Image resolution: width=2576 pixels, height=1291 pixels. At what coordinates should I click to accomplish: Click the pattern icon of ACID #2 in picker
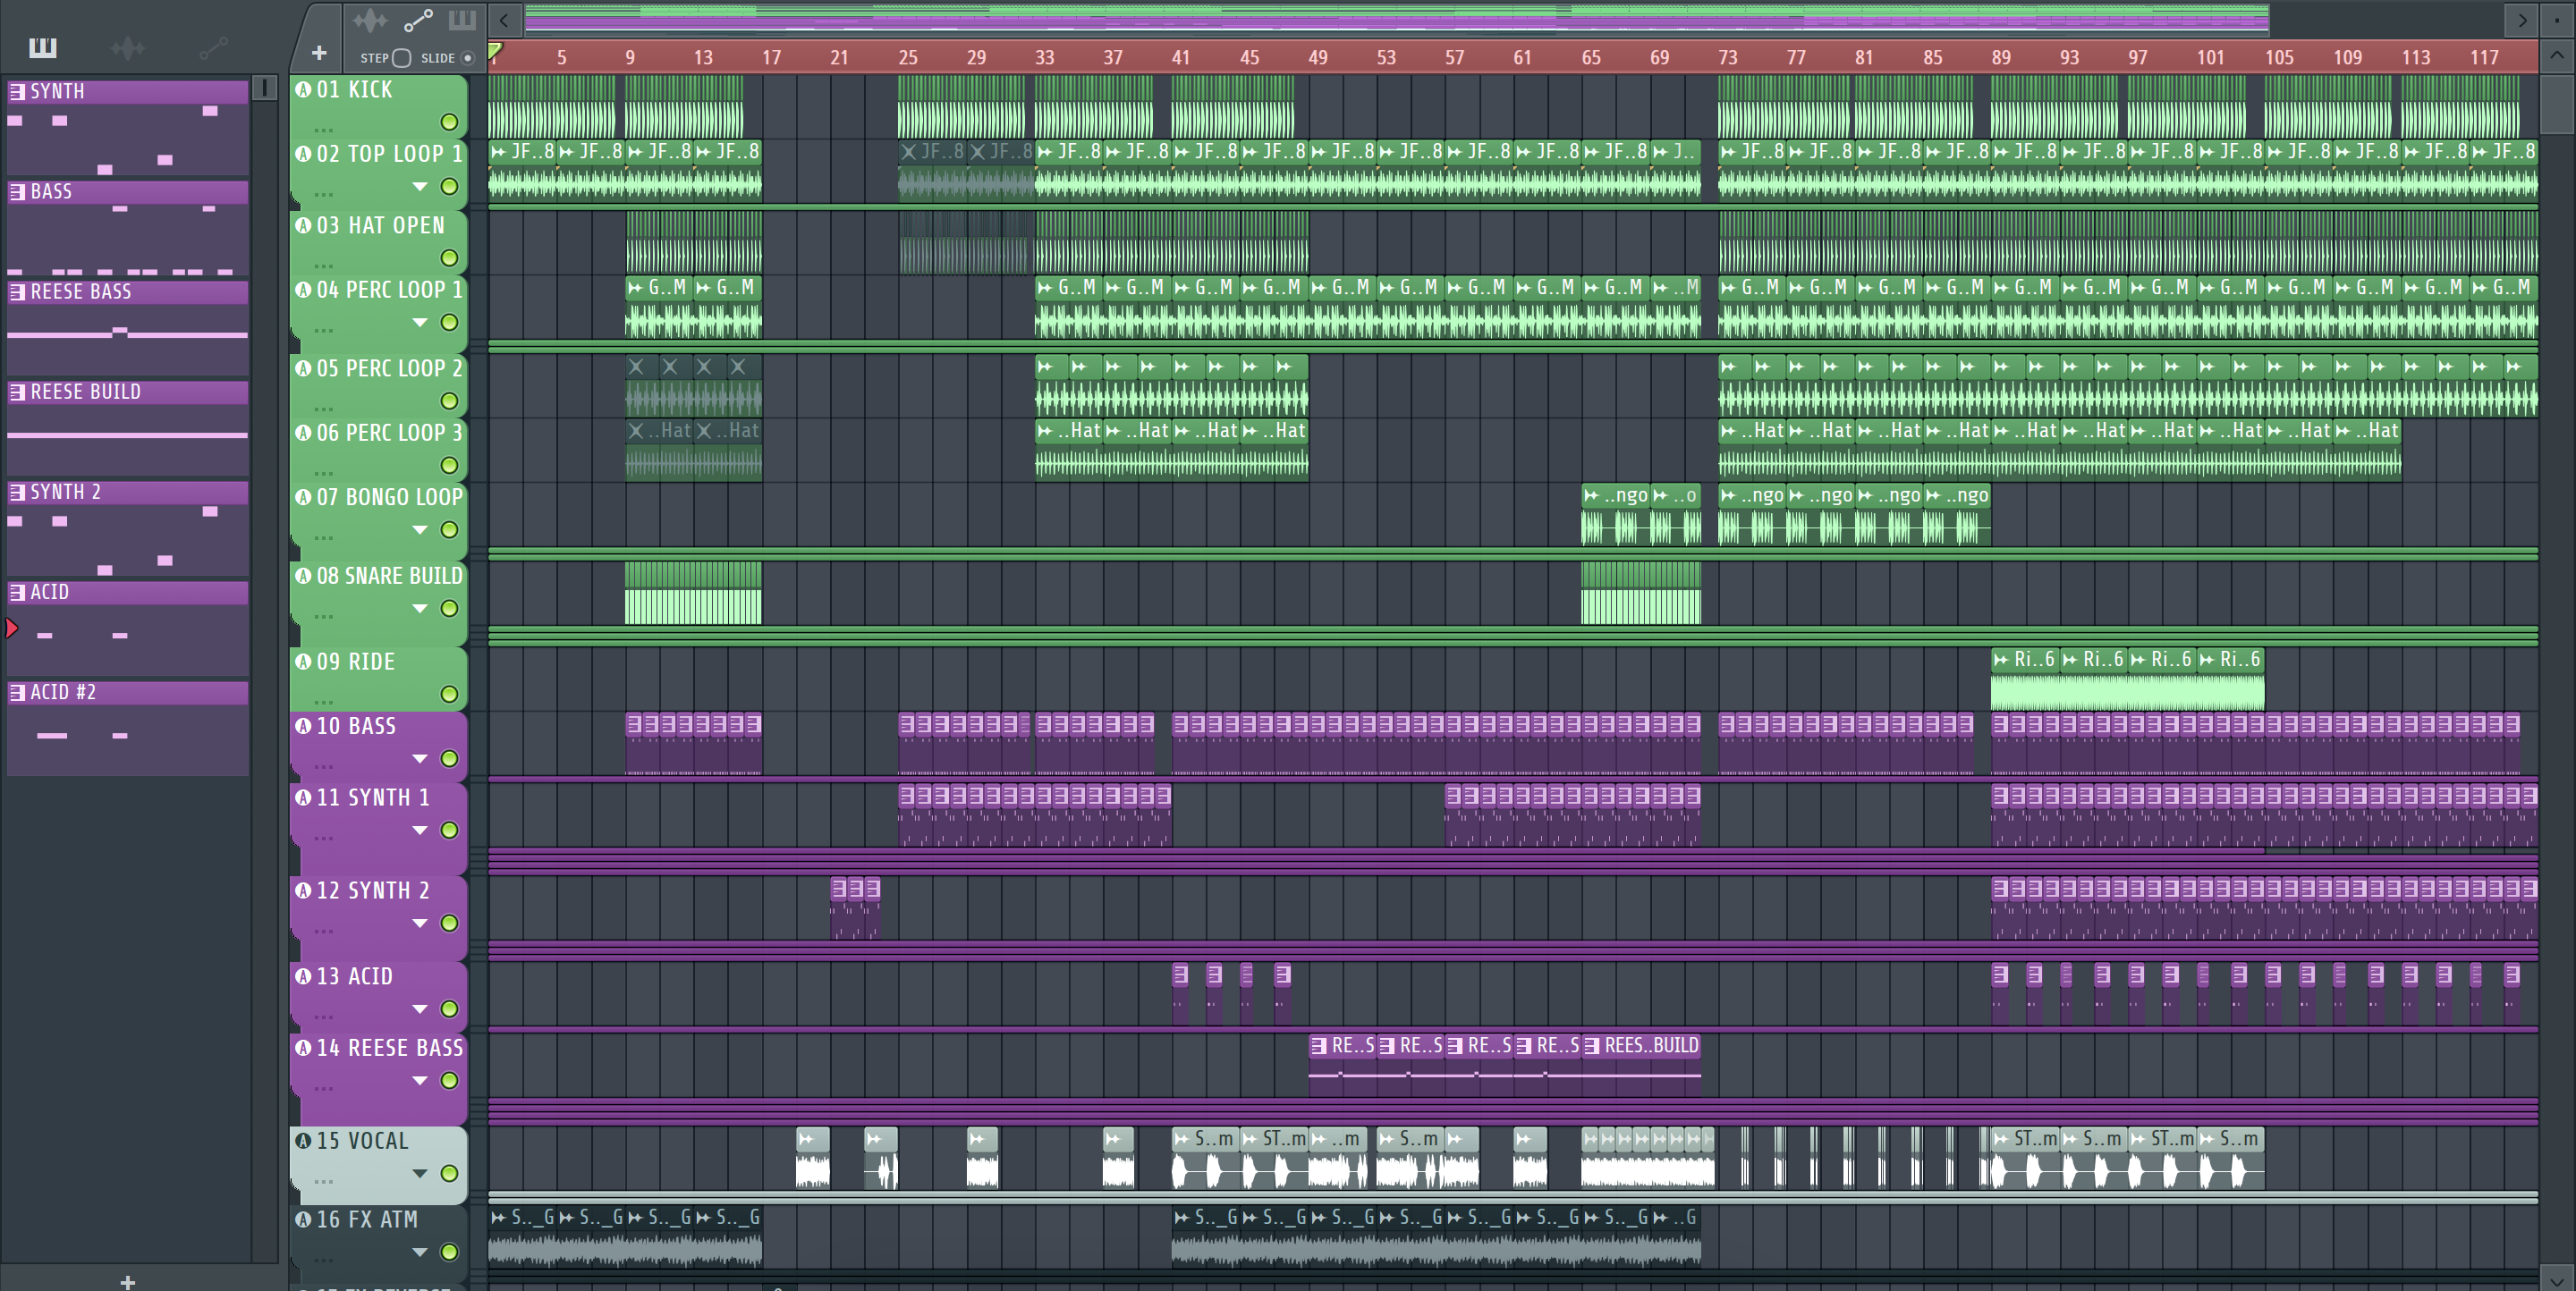(17, 693)
